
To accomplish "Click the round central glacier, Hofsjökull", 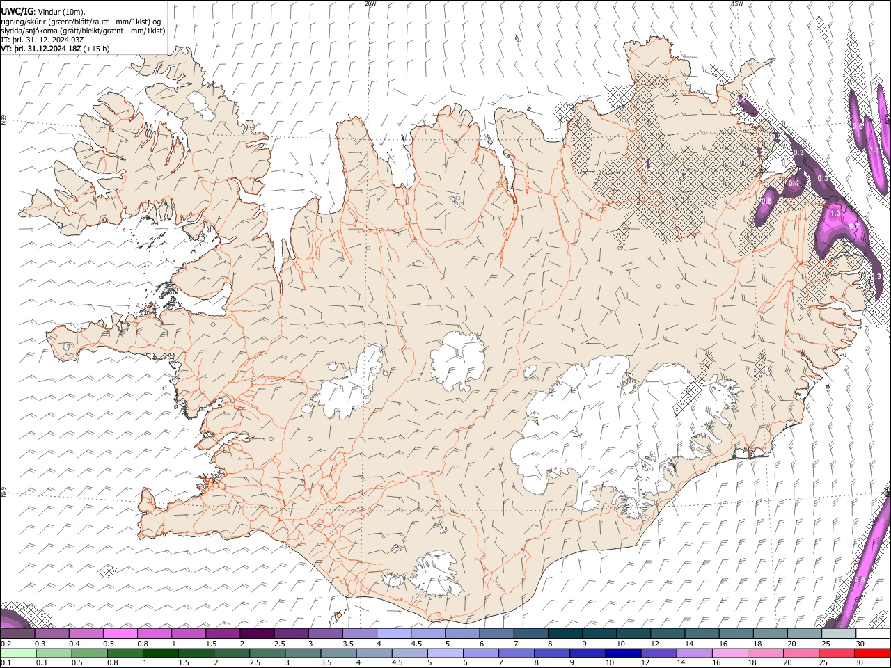I will tap(457, 361).
